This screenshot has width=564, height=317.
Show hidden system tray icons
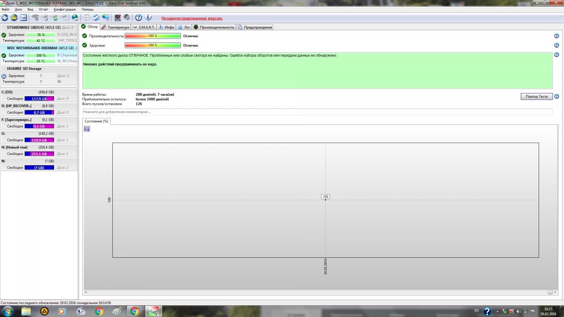[498, 311]
